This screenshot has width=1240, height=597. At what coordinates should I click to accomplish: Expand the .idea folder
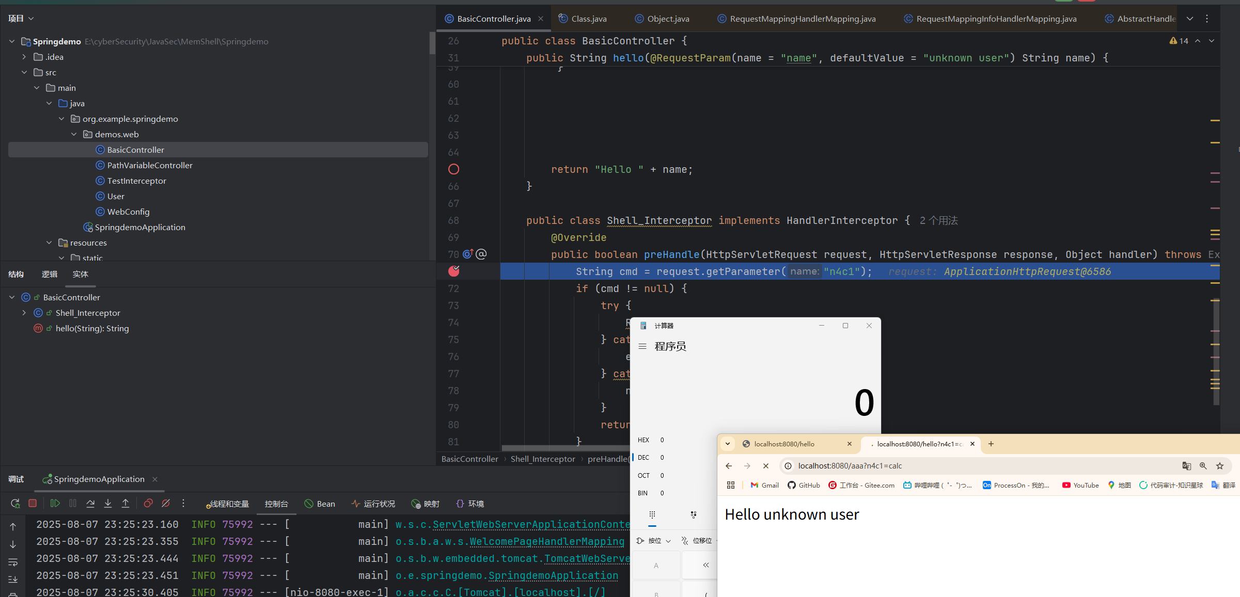point(24,57)
